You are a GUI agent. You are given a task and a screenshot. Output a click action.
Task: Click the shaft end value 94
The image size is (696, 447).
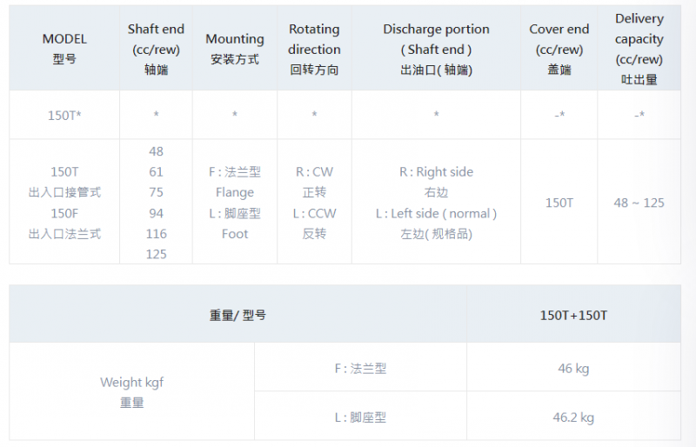(156, 214)
